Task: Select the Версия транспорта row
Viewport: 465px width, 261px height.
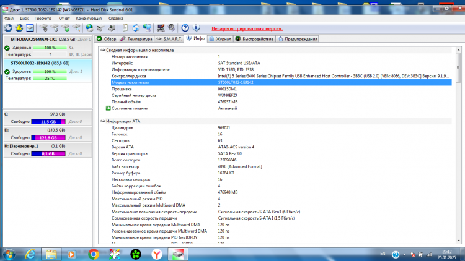Action: pyautogui.click(x=281, y=153)
